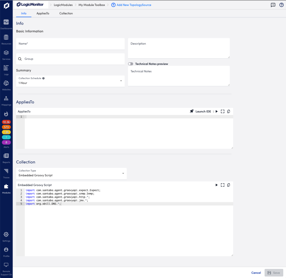
Task: Click the Groovy Script editor resize handle
Action: [232, 255]
